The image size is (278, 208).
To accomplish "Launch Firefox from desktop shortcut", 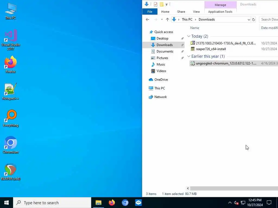I will tap(11, 64).
